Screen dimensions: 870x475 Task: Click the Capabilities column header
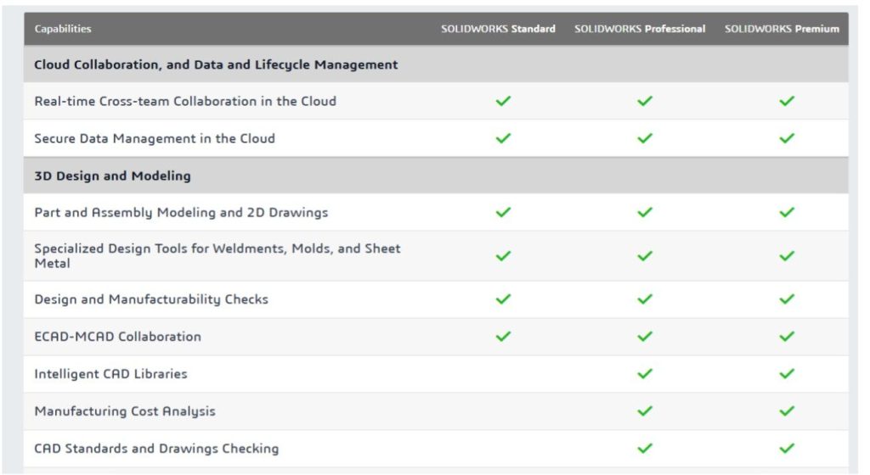tap(63, 29)
